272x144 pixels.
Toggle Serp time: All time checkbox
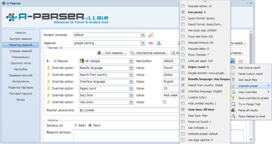click(183, 109)
